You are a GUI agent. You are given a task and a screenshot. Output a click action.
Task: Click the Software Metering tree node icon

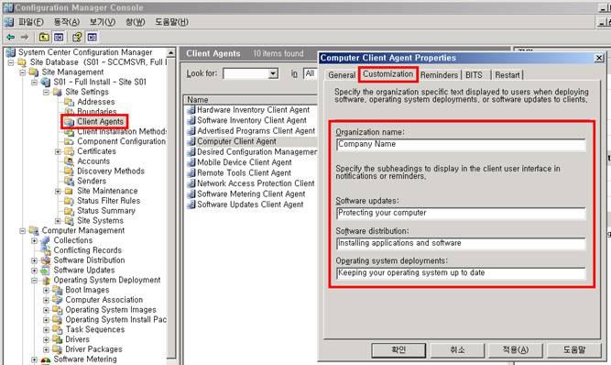tap(46, 359)
